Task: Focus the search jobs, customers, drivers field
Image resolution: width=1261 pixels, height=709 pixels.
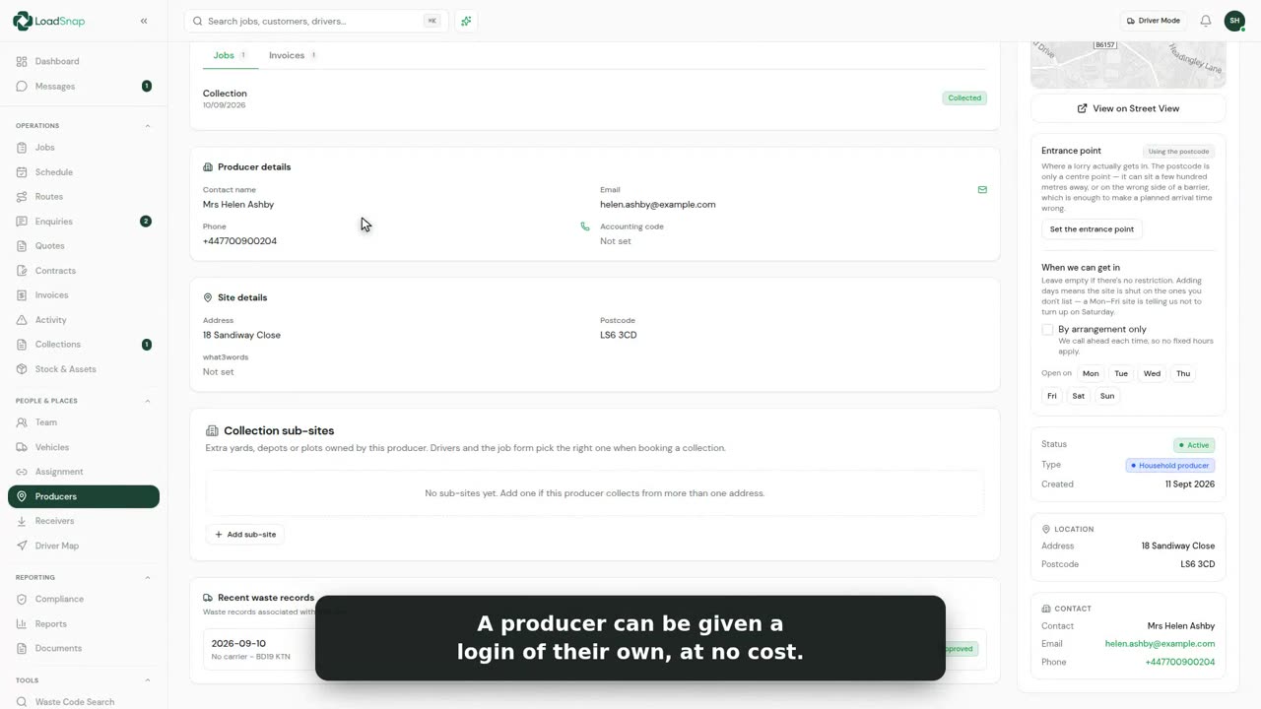Action: [315, 21]
